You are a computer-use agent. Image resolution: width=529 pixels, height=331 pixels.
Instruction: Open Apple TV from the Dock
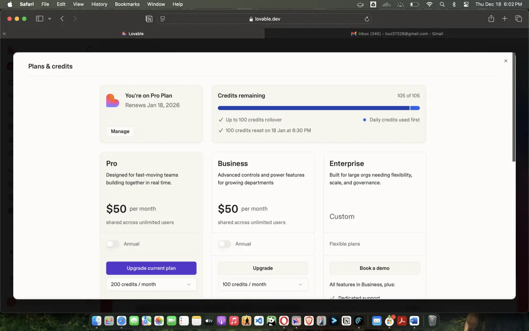click(209, 321)
